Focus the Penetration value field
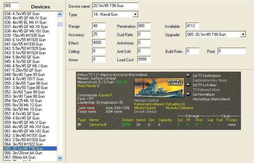 144,26
